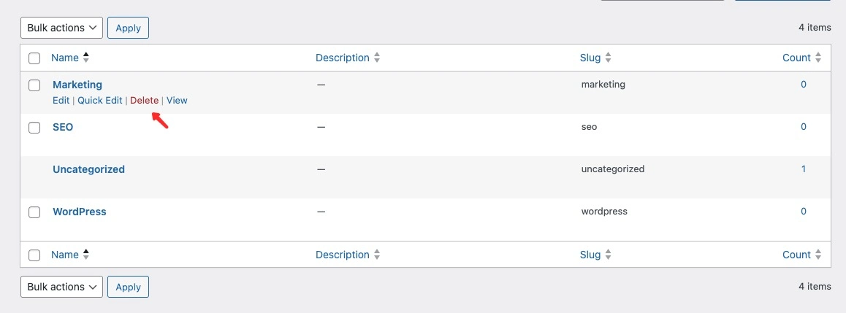Screen dimensions: 846x313
Task: Click footer Count sort arrows
Action: [x=818, y=255]
